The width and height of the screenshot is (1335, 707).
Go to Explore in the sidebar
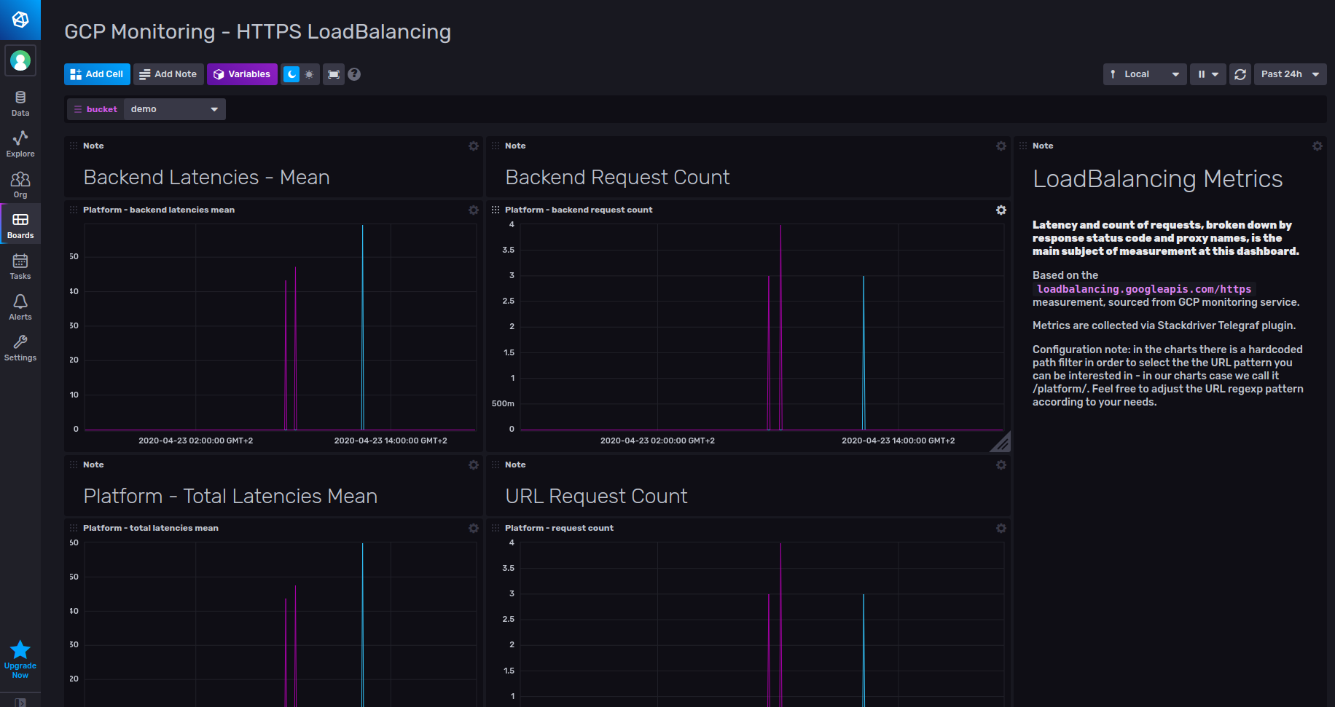click(x=20, y=144)
